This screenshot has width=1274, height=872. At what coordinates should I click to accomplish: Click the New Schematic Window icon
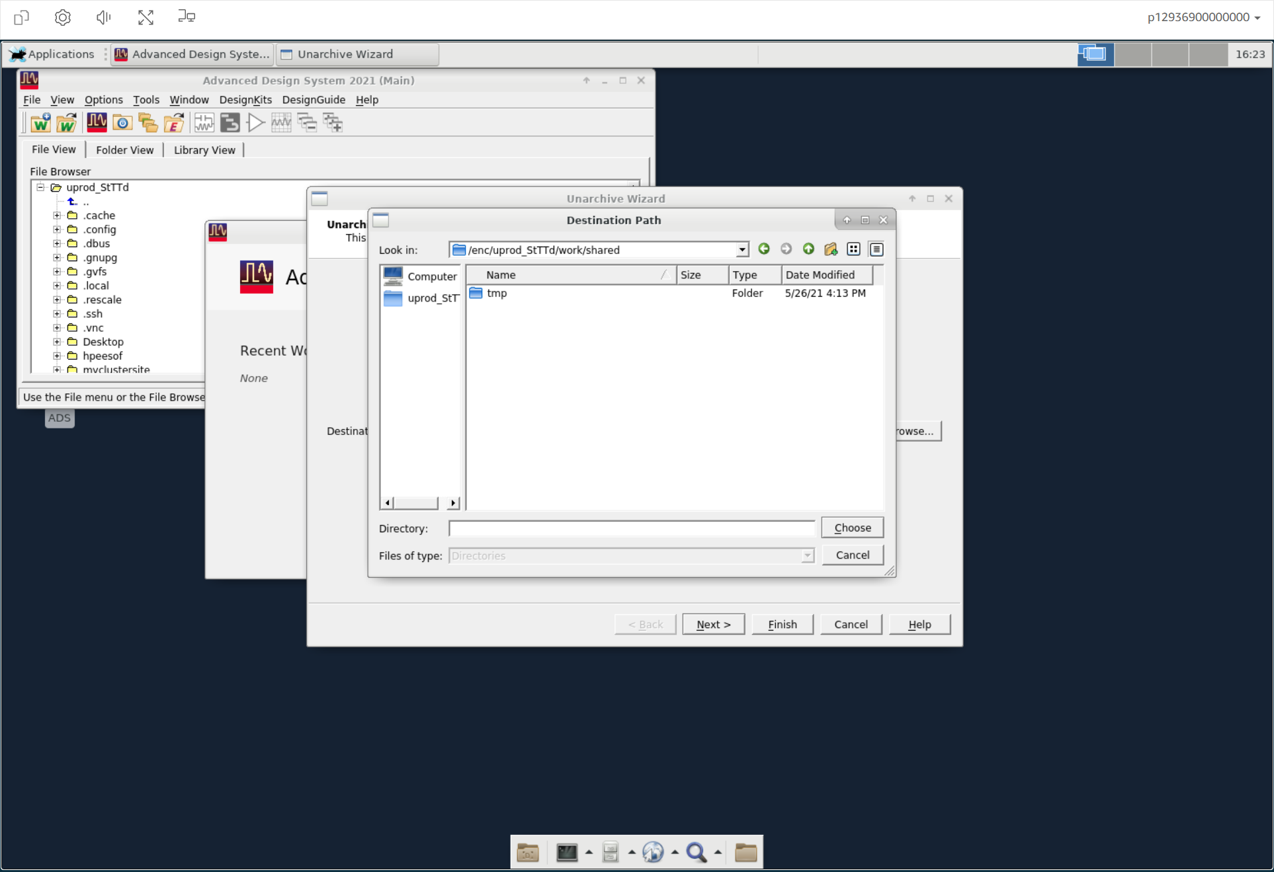tap(204, 123)
